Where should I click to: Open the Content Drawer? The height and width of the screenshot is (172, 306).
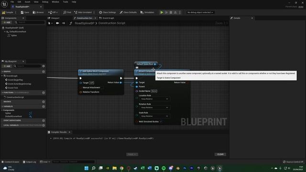click(11, 162)
